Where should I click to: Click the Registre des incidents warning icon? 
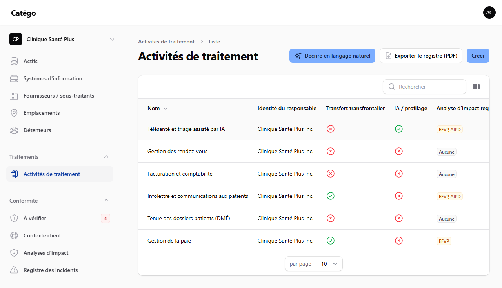click(x=14, y=270)
